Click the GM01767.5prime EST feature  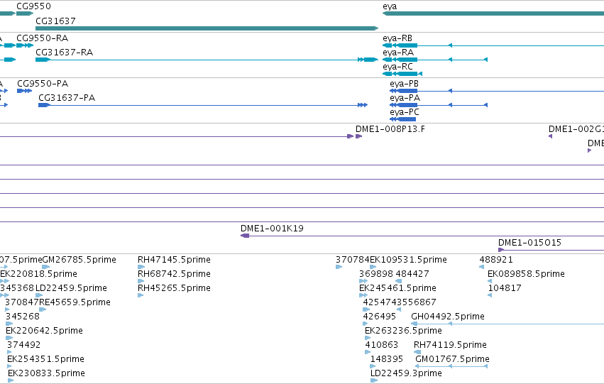coord(451,366)
